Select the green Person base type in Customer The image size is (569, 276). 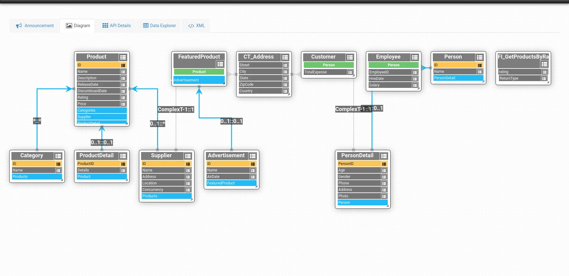(x=328, y=65)
